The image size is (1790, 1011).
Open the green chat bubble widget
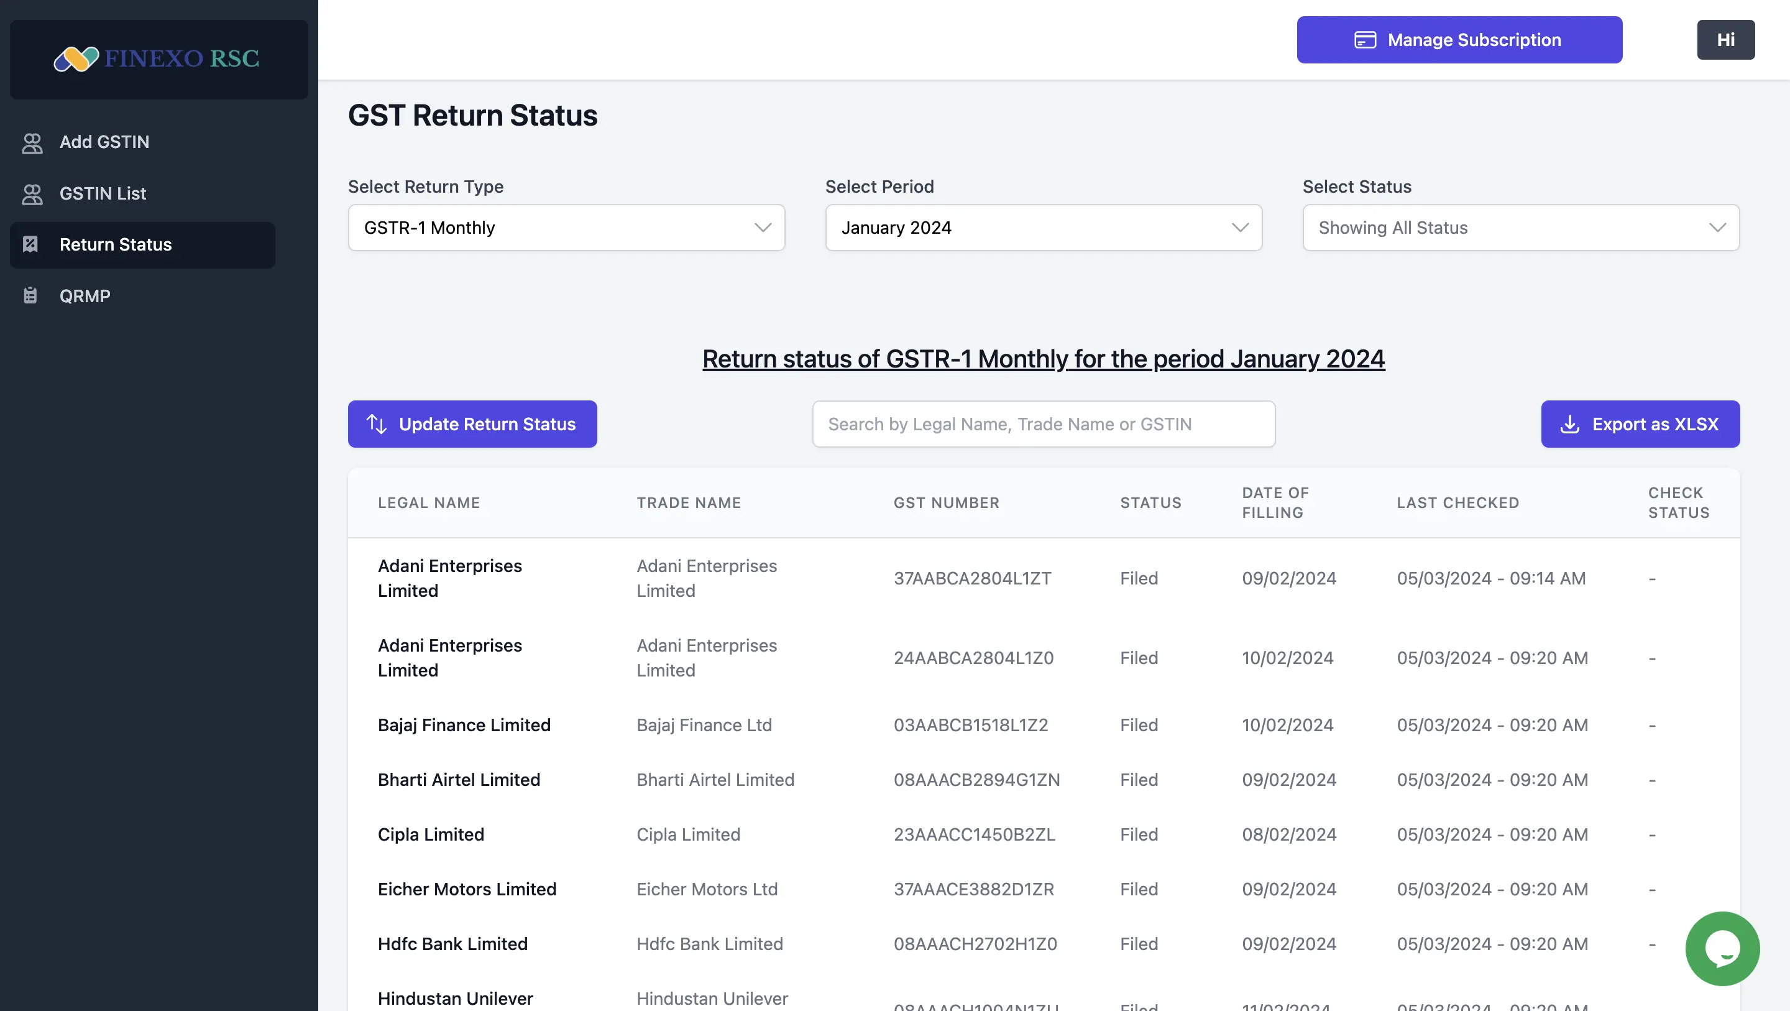click(x=1723, y=948)
